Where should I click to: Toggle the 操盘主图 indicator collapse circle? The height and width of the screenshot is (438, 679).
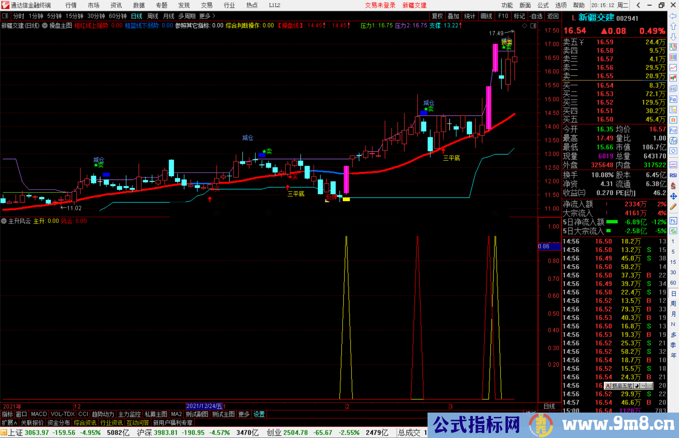coord(45,26)
